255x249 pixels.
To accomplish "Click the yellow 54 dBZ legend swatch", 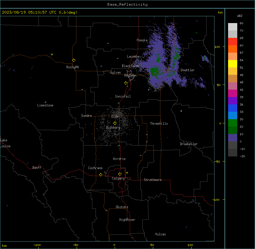I will click(x=233, y=64).
